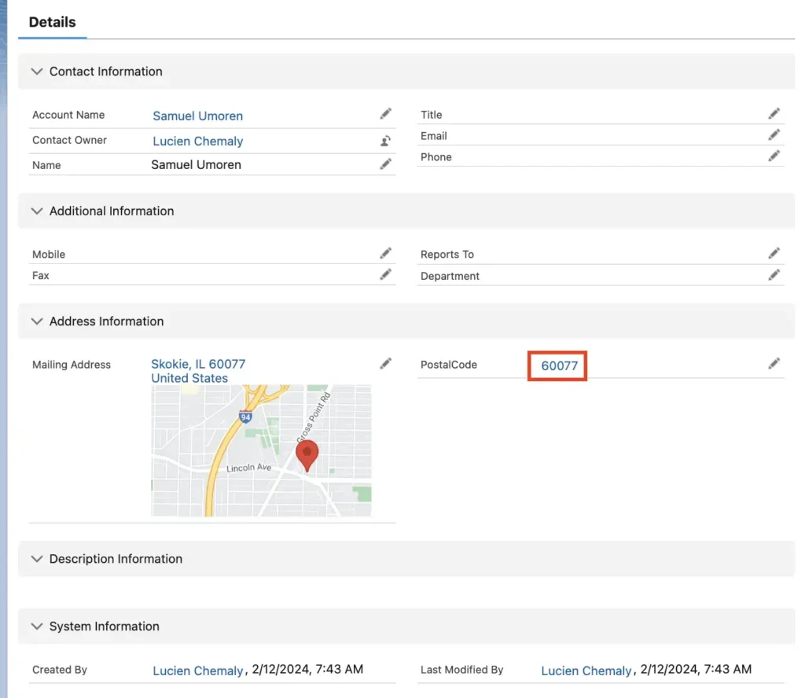Collapse the Additional Information section
805x698 pixels.
click(x=36, y=211)
